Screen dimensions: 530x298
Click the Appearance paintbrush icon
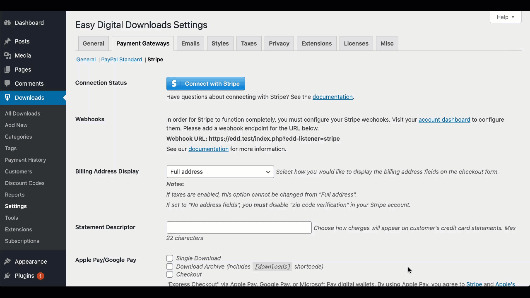point(7,262)
